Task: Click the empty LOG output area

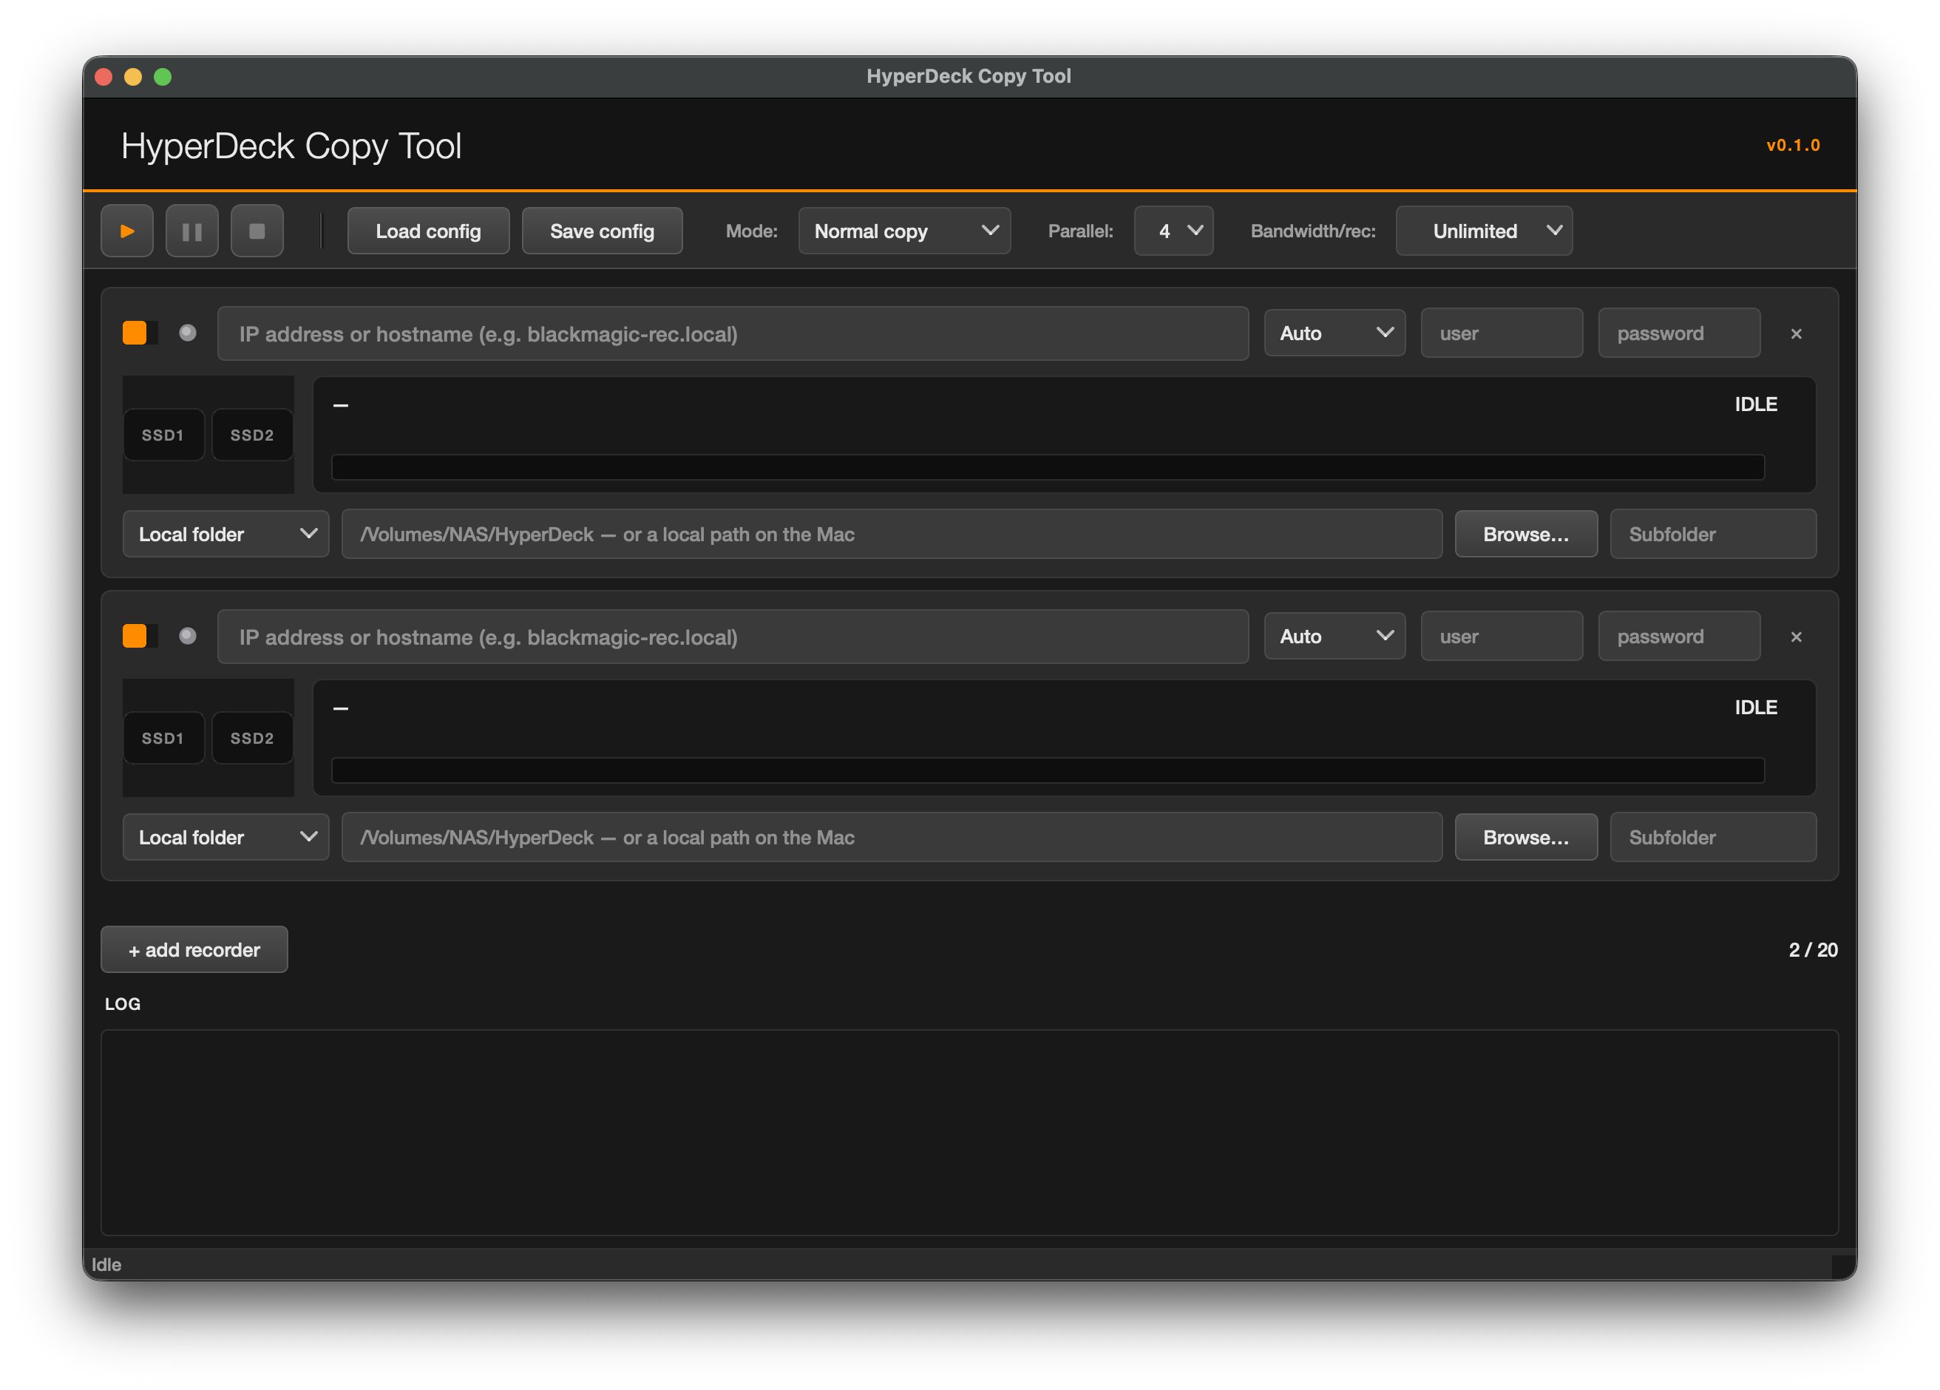Action: tap(970, 1133)
